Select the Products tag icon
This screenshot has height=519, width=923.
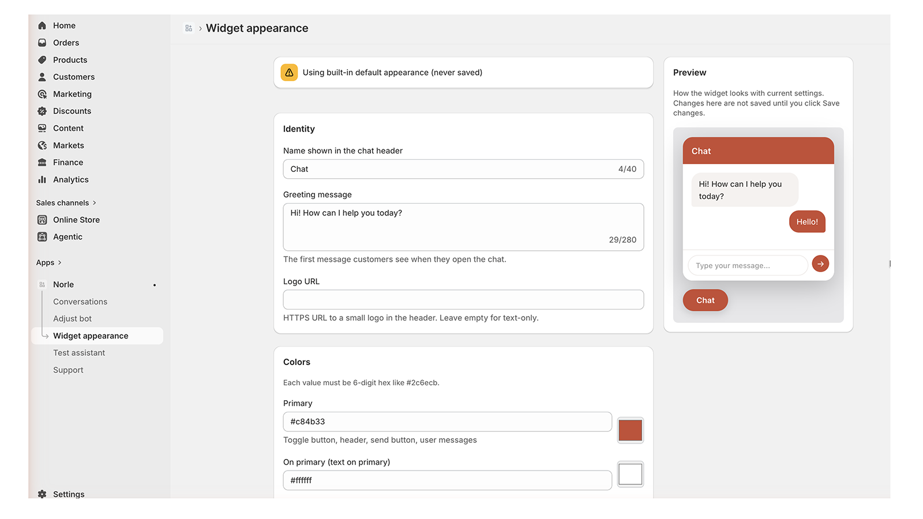tap(42, 60)
